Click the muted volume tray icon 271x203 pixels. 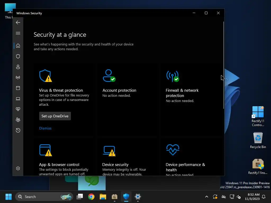pos(239,197)
